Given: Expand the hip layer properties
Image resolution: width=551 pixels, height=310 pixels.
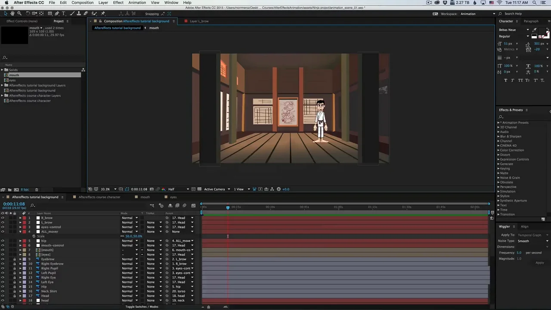Looking at the screenshot, I should [x=20, y=241].
